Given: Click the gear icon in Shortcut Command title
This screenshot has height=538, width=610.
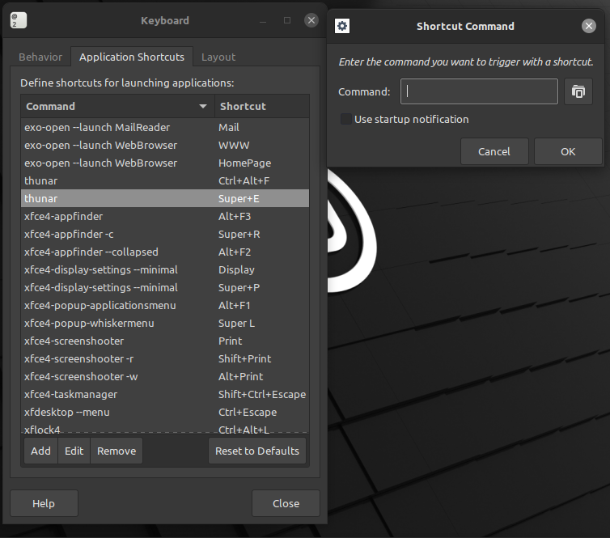Looking at the screenshot, I should [342, 26].
